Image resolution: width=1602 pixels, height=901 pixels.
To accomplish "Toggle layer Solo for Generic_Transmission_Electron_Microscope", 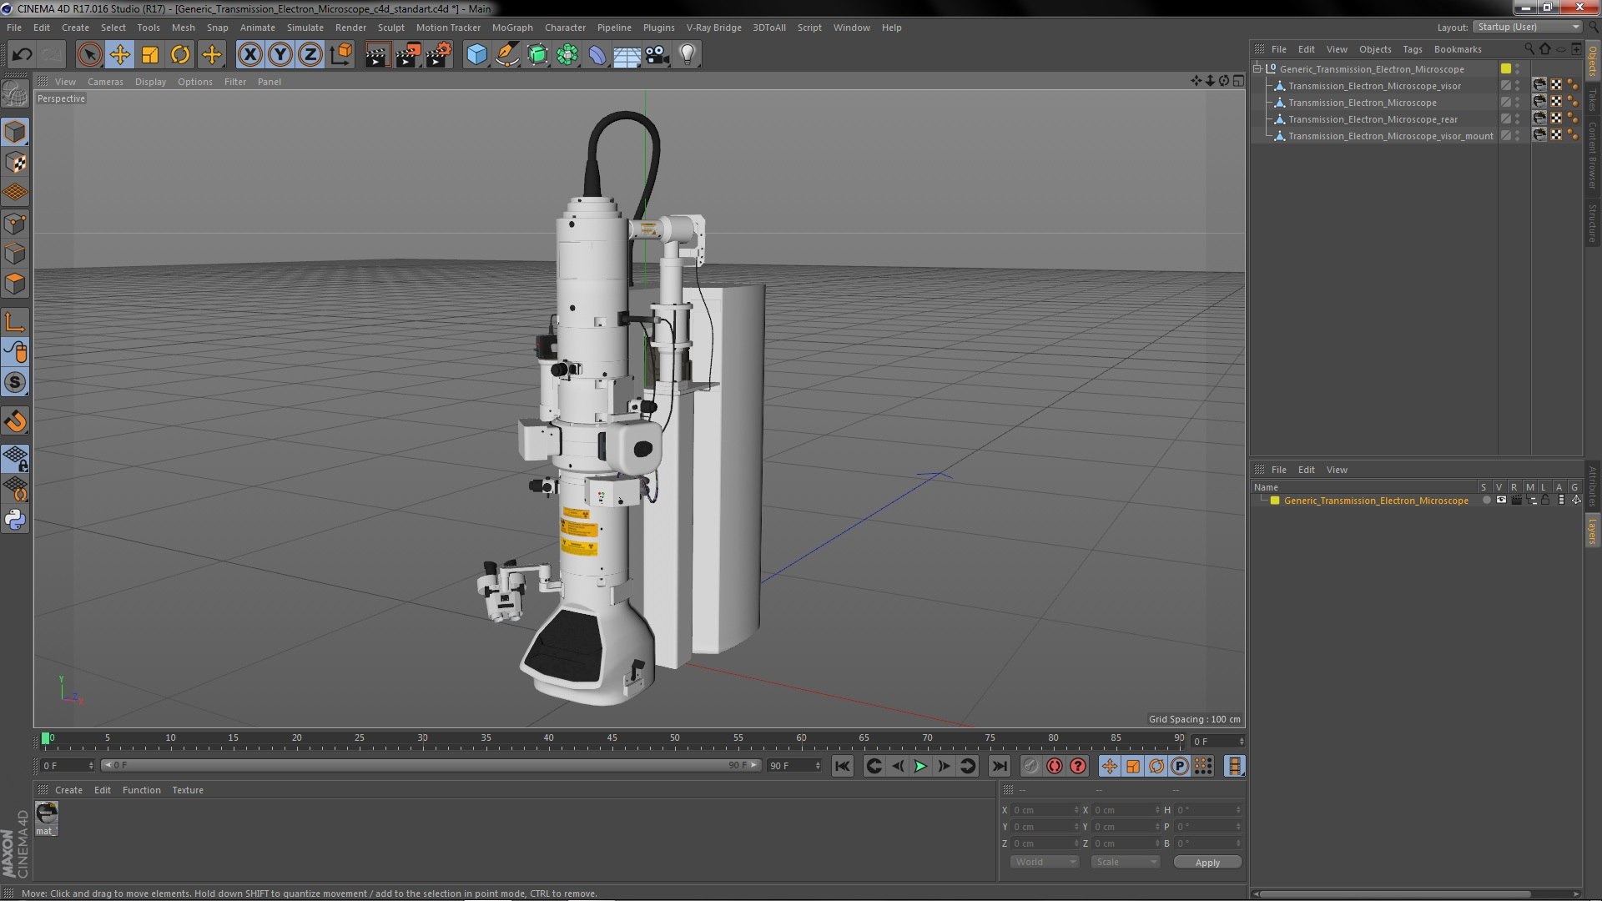I will click(1486, 501).
